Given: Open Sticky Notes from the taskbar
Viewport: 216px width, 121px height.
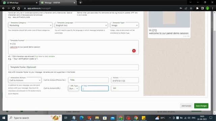Looking at the screenshot, I should [143, 118].
